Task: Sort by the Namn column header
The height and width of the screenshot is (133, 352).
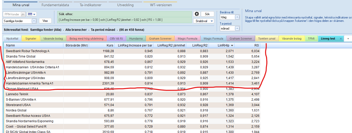Action: point(34,45)
